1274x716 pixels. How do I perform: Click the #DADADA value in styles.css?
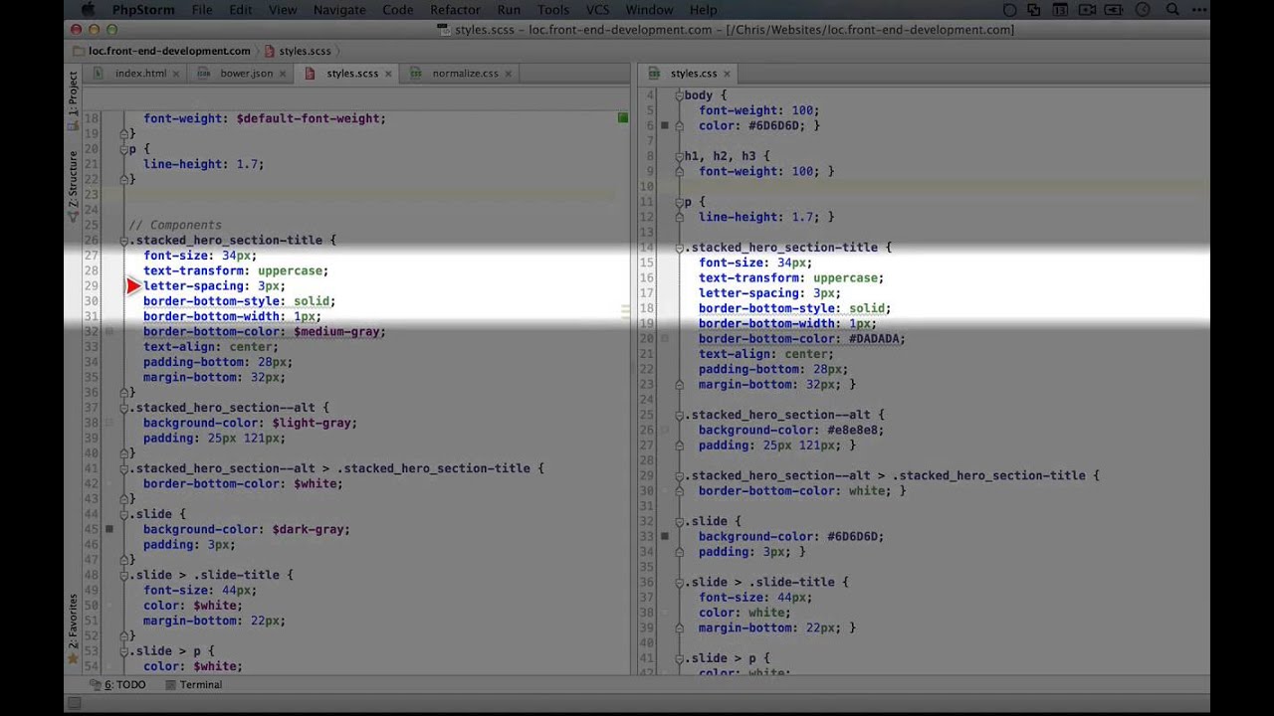click(x=874, y=338)
